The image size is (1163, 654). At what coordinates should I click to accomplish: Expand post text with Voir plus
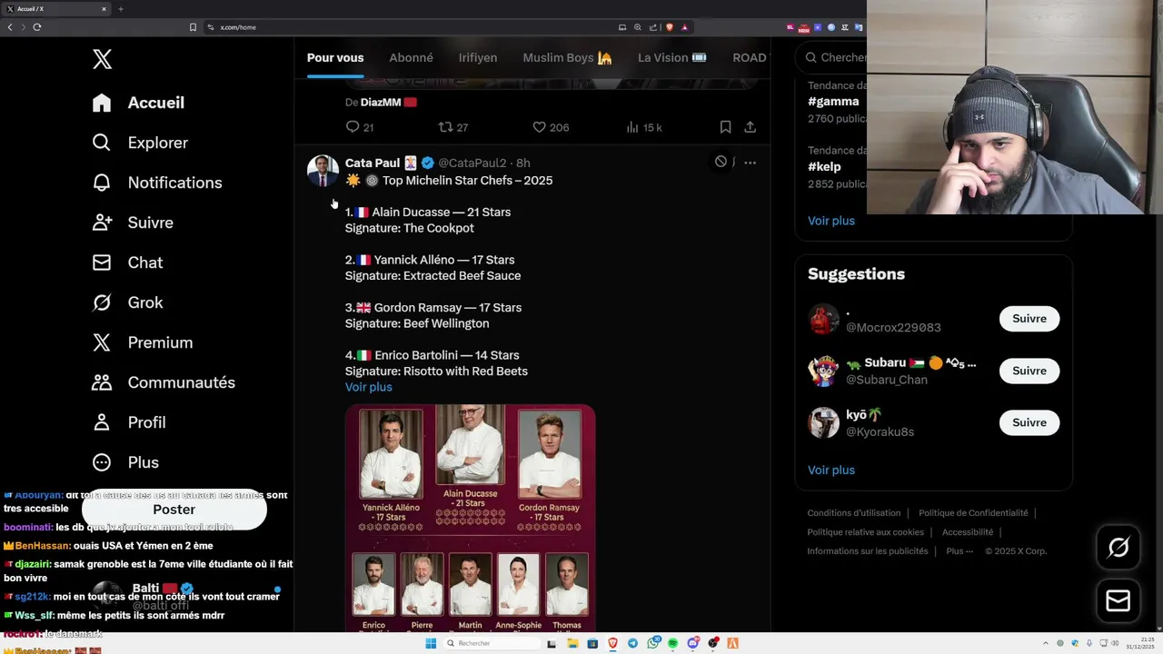click(x=369, y=387)
